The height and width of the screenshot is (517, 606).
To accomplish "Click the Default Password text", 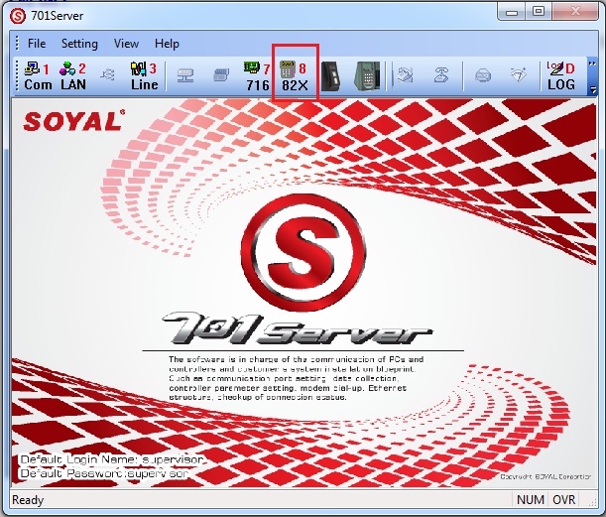I will click(104, 473).
